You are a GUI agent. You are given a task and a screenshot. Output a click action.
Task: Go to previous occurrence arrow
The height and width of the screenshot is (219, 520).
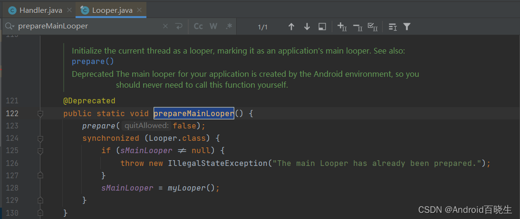[291, 27]
